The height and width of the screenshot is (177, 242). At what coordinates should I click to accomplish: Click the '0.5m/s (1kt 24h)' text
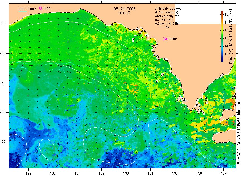click(167, 24)
